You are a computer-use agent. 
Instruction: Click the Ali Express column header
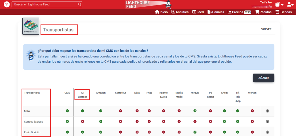[x=82, y=95]
